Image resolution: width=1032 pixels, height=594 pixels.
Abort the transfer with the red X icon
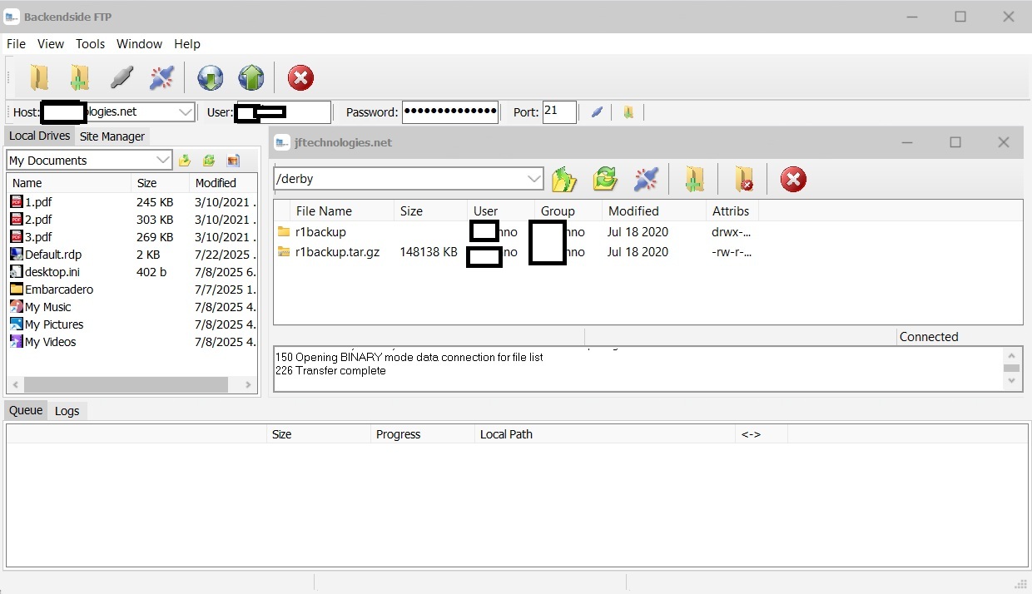pyautogui.click(x=300, y=77)
